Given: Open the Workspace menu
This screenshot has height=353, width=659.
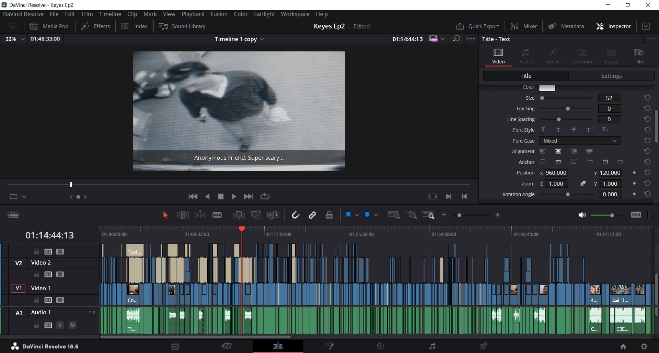Looking at the screenshot, I should (x=295, y=14).
